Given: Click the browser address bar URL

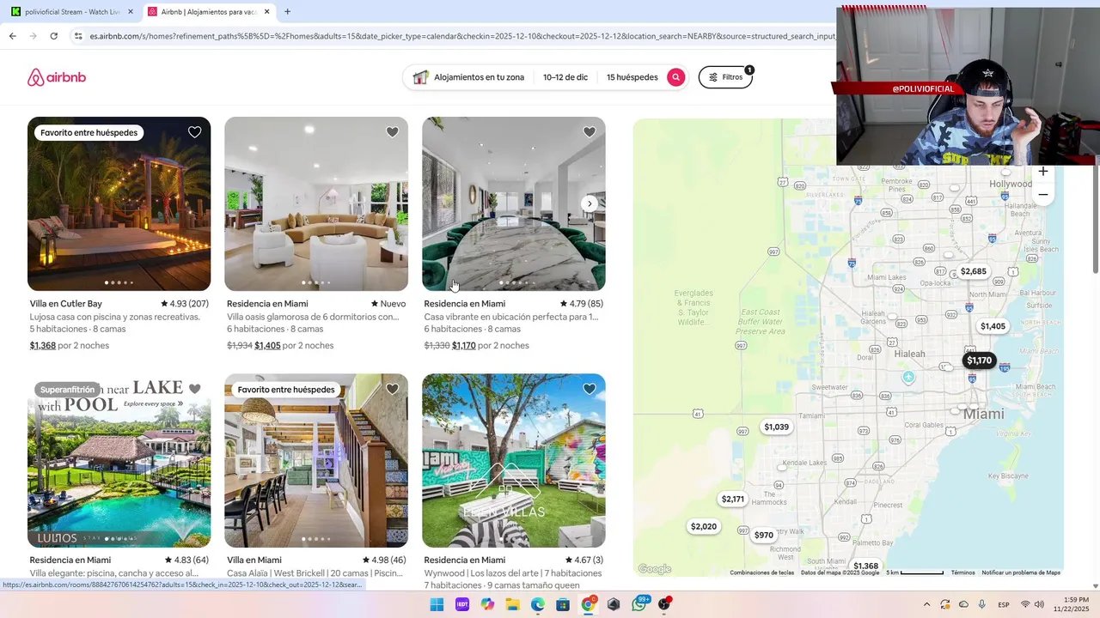Looking at the screenshot, I should click(x=461, y=36).
